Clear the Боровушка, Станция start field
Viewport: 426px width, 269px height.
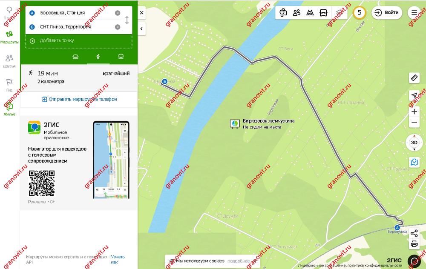(x=118, y=13)
